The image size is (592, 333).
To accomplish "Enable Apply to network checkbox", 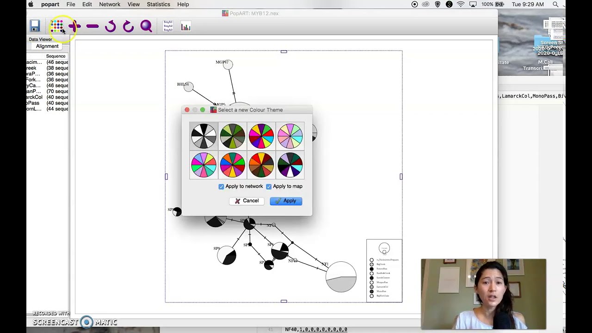I will (221, 186).
